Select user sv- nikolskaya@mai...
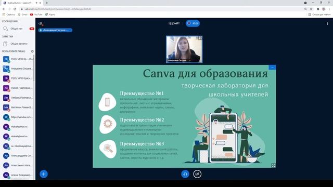This screenshot has height=187, width=333. (x=18, y=146)
